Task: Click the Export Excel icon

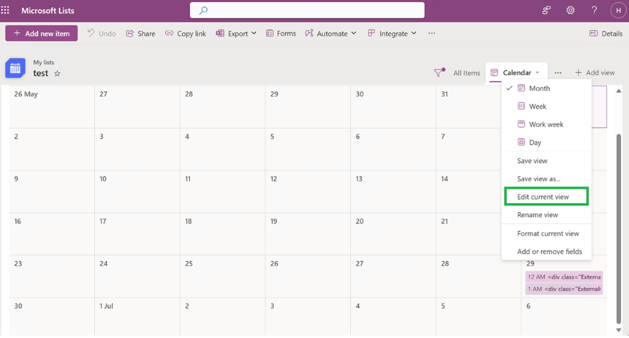Action: click(220, 33)
